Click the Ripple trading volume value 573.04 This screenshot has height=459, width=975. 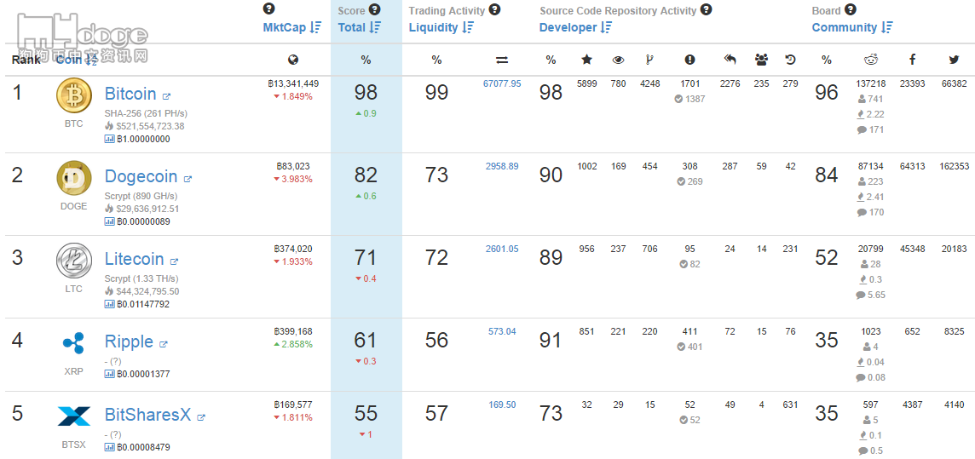(502, 331)
